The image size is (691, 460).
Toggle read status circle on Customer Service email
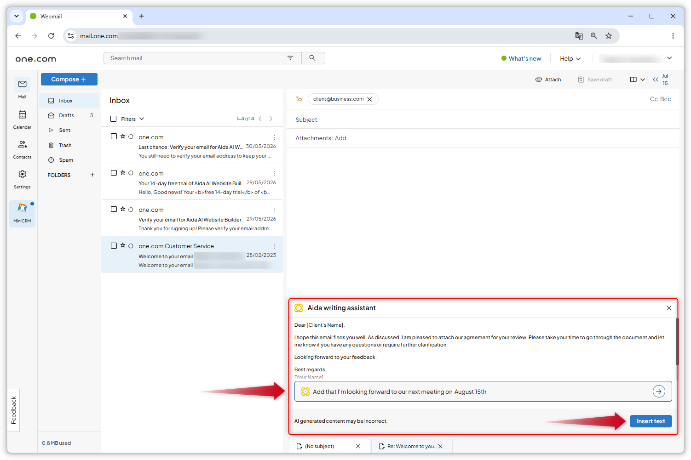131,246
